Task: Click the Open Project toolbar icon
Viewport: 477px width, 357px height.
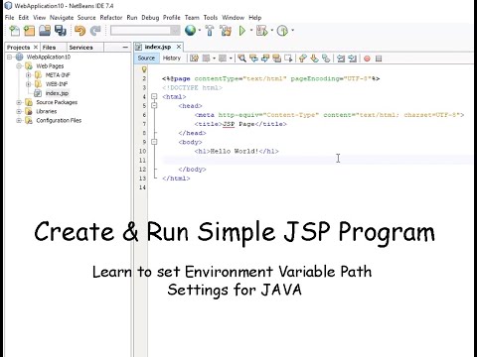Action: (x=45, y=31)
